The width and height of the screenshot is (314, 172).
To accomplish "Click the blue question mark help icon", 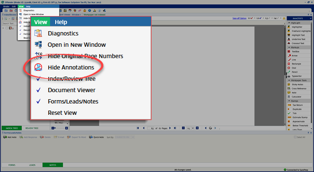I will 90,10.
